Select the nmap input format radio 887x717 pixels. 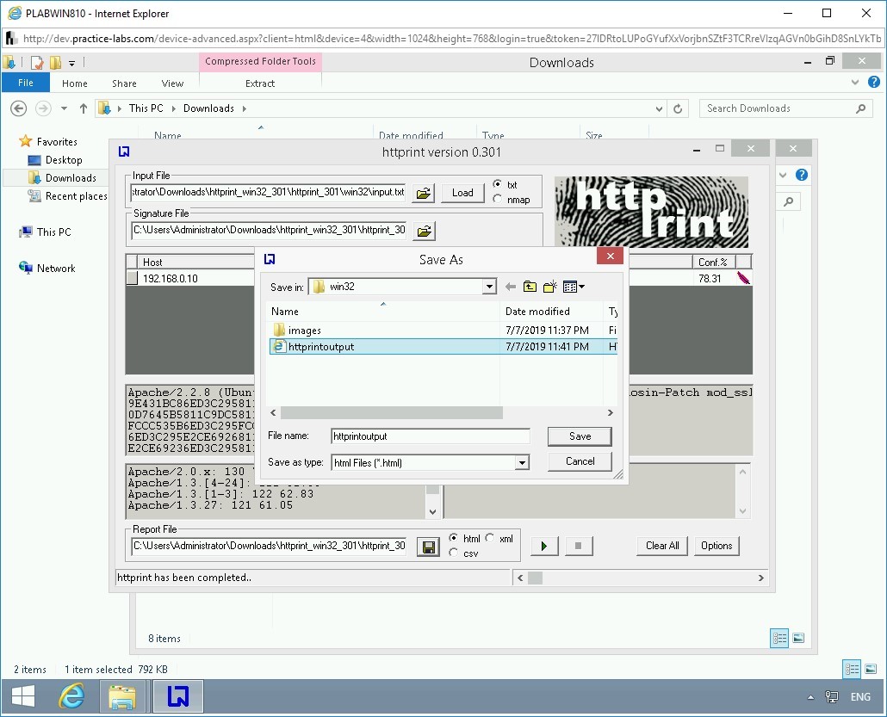(499, 200)
